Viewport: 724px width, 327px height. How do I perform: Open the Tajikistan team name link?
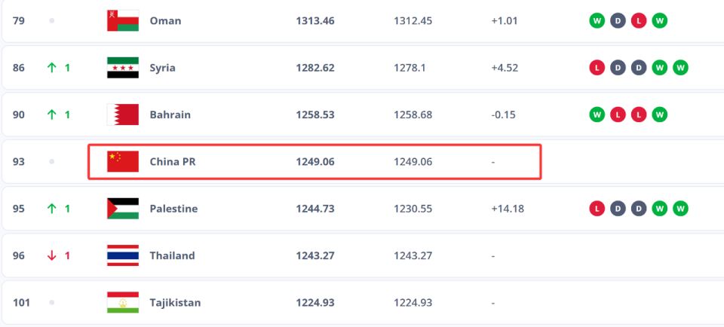point(176,303)
